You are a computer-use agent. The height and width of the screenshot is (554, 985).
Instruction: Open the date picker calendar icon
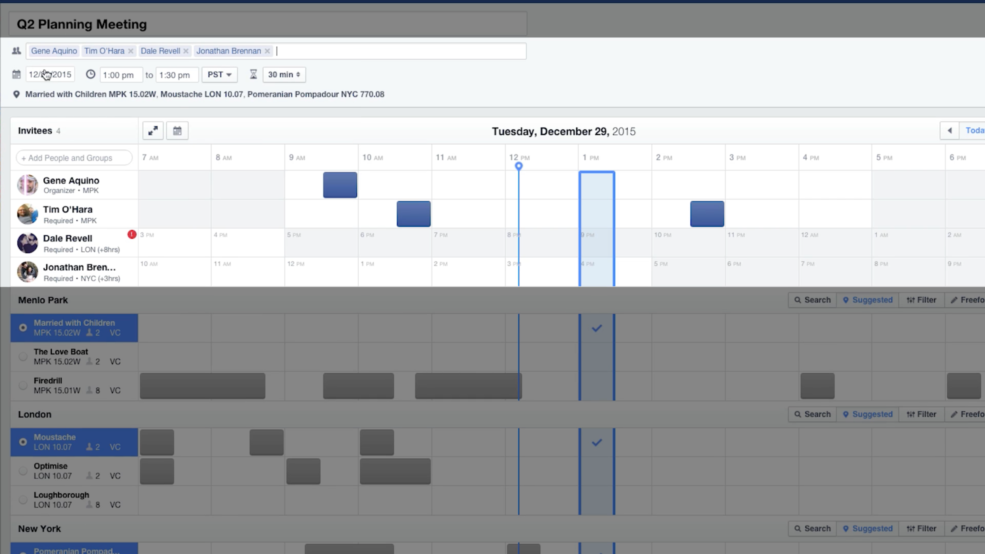coord(17,74)
